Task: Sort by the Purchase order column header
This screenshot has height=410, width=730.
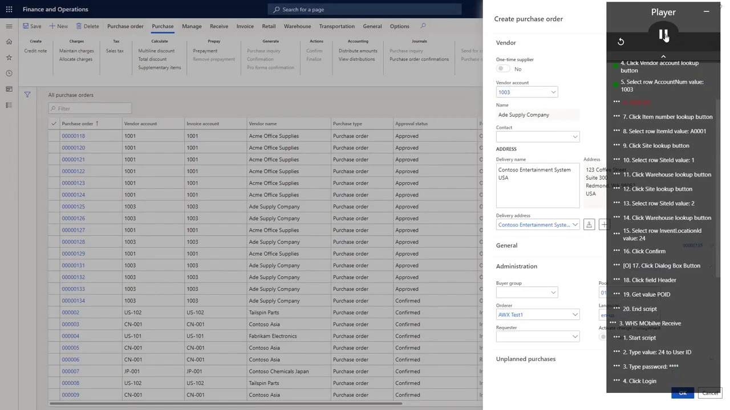Action: (78, 124)
